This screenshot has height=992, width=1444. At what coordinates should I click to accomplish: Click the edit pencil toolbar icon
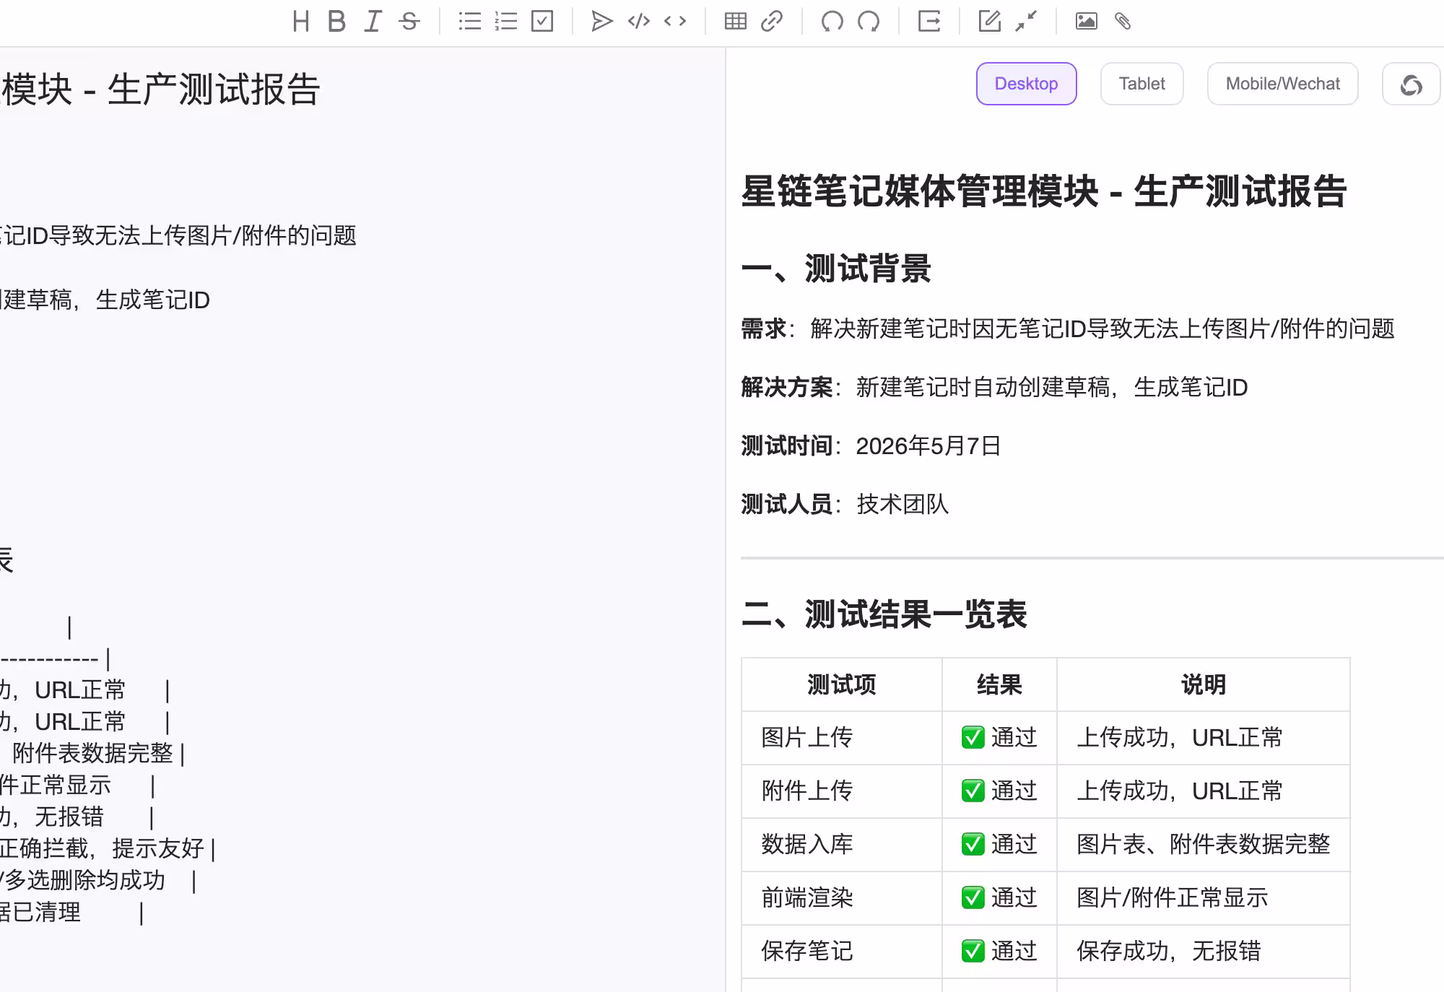point(989,22)
